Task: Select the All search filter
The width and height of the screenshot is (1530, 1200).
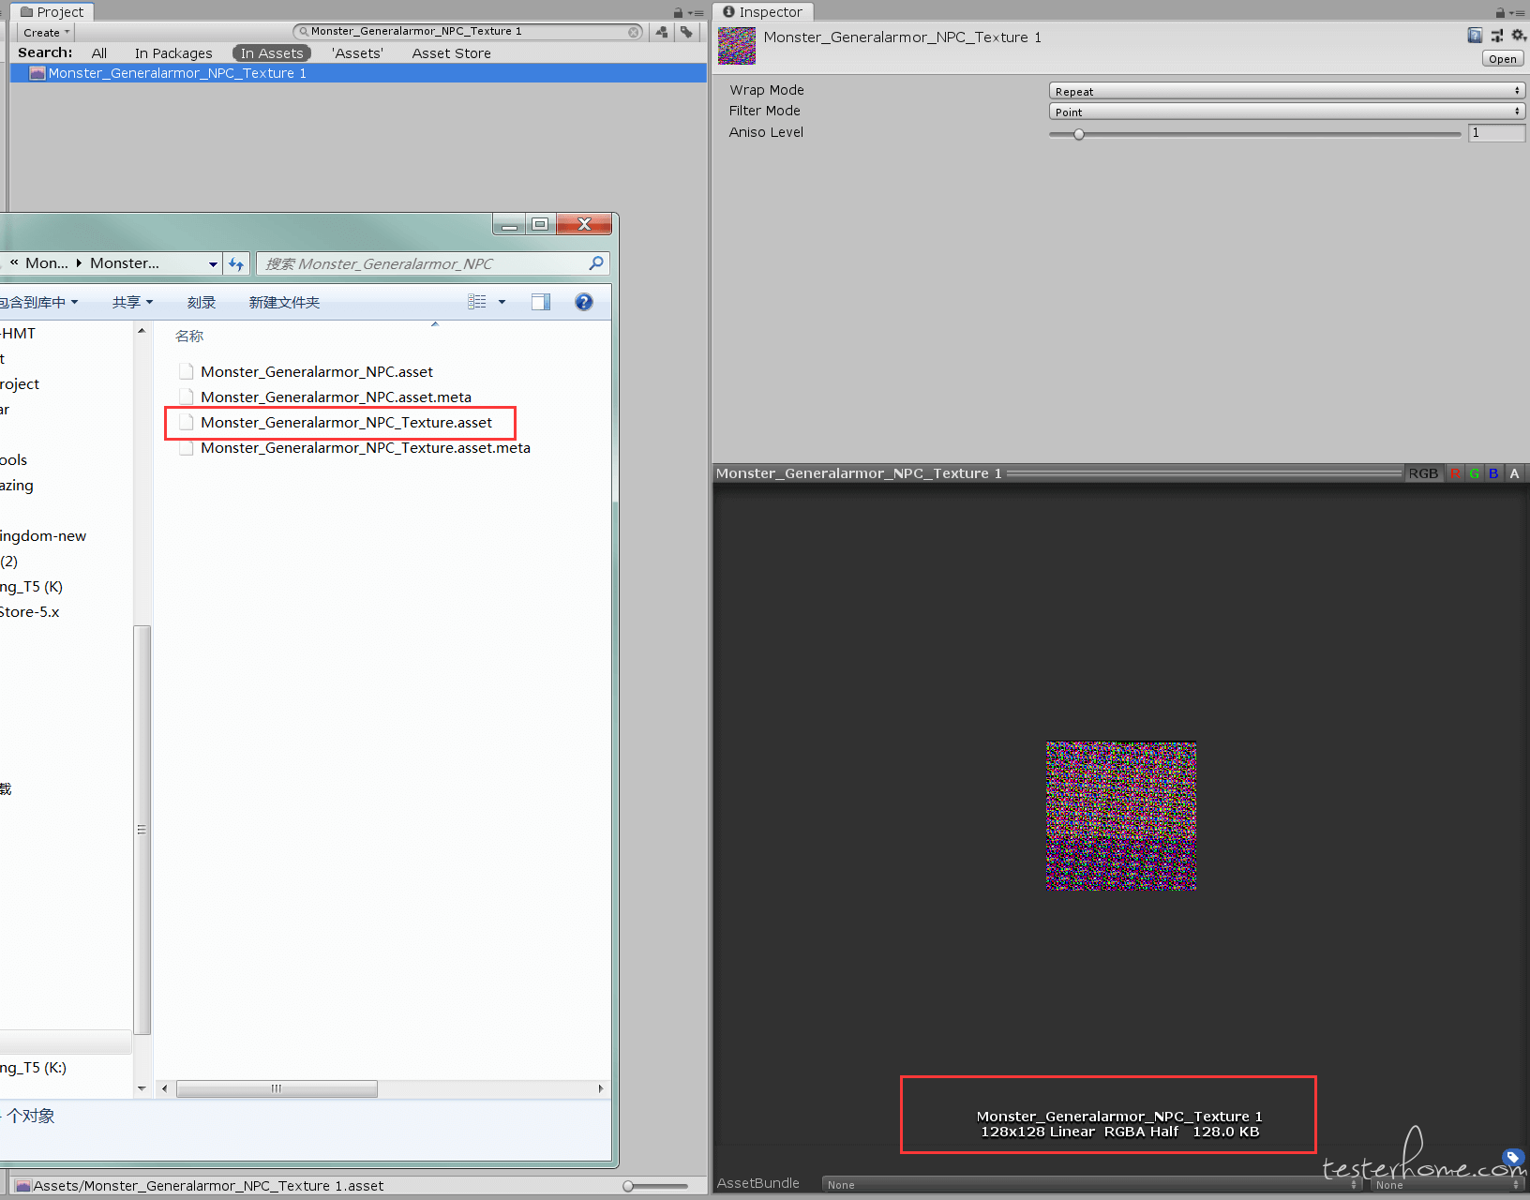Action: [99, 53]
